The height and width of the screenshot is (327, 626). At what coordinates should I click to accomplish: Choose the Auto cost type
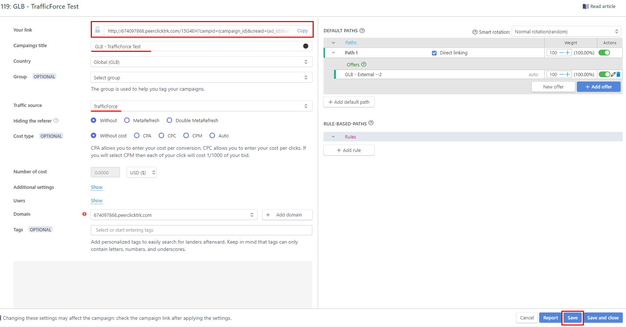click(212, 136)
